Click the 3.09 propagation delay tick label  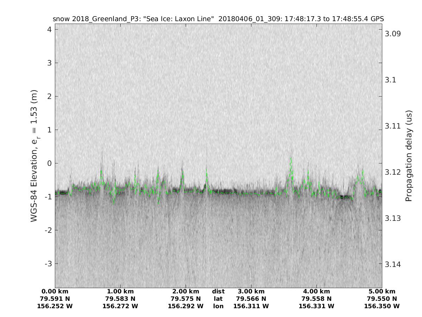click(x=393, y=34)
